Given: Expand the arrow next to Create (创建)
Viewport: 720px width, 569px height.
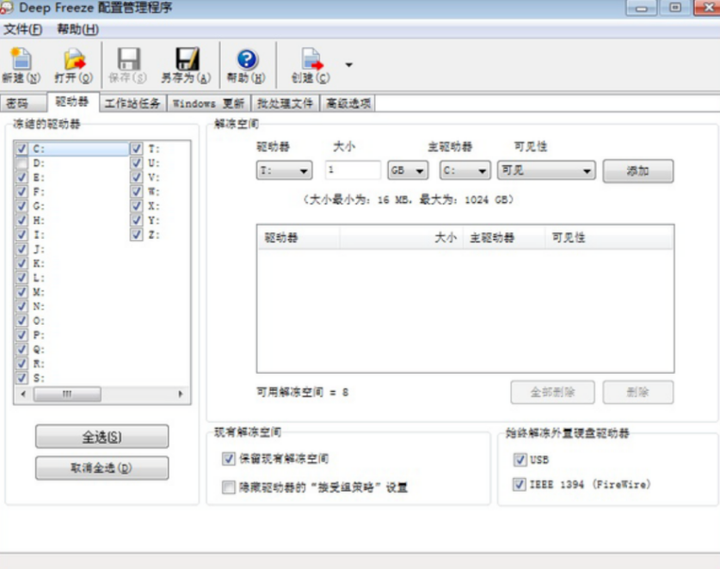Looking at the screenshot, I should pos(349,64).
